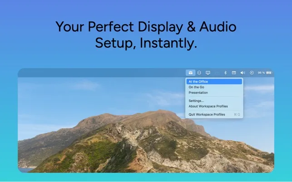
Task: Click the Workspace Profiles briefcase menu bar icon
Action: (191, 72)
